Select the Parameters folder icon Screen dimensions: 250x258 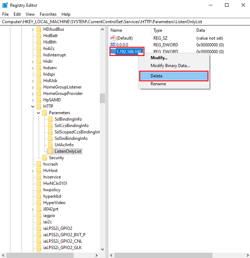[x=44, y=113]
